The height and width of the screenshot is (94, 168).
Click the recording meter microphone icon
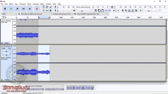(x=55, y=7)
